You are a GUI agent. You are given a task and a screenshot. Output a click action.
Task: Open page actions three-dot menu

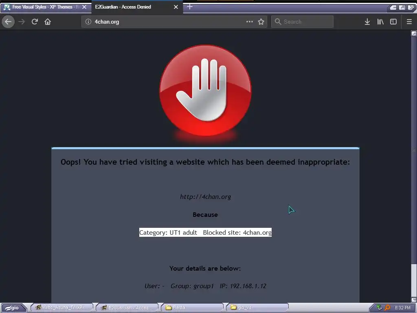(250, 22)
